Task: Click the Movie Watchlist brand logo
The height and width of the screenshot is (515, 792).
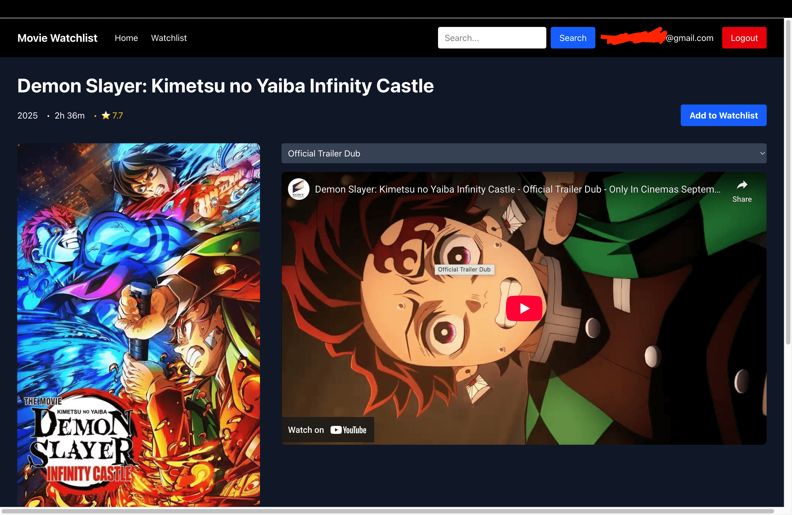Action: (57, 38)
